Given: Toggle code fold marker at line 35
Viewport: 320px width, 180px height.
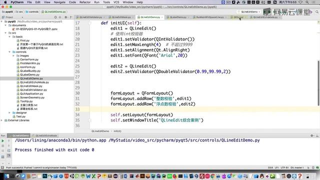Looking at the screenshot, I should (x=89, y=120).
